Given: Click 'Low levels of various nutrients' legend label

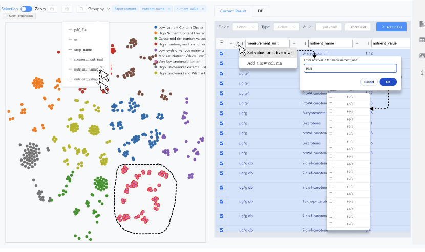Looking at the screenshot, I should (x=181, y=50).
